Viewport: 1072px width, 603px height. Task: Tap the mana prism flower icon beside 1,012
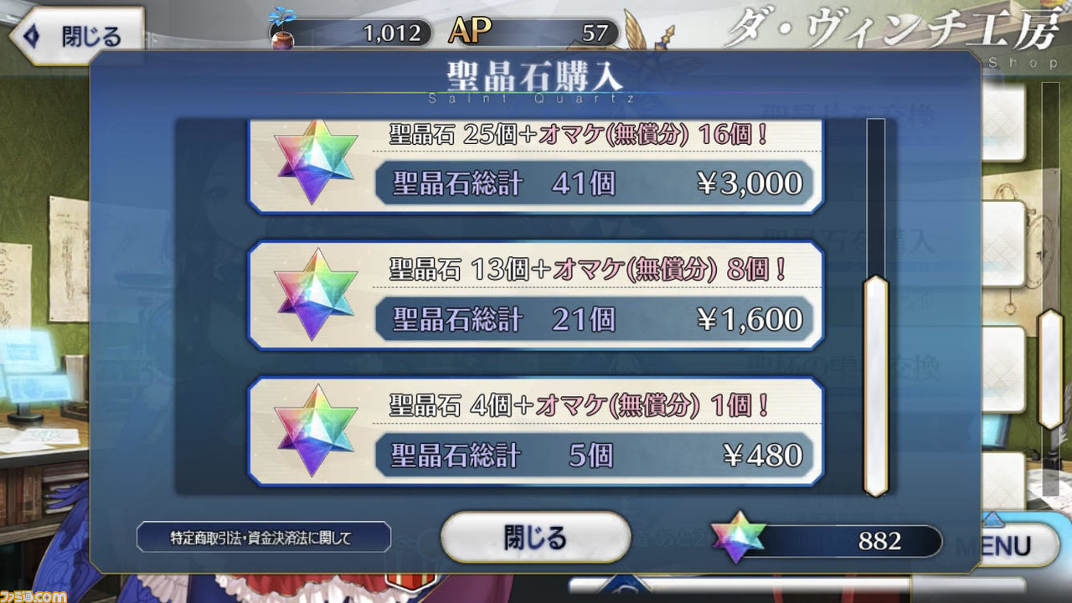coord(285,30)
